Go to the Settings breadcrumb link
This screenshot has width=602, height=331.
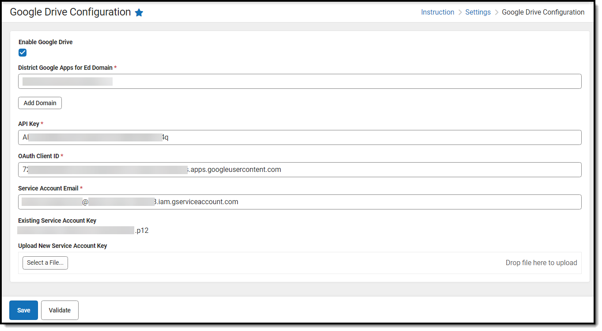(x=478, y=12)
